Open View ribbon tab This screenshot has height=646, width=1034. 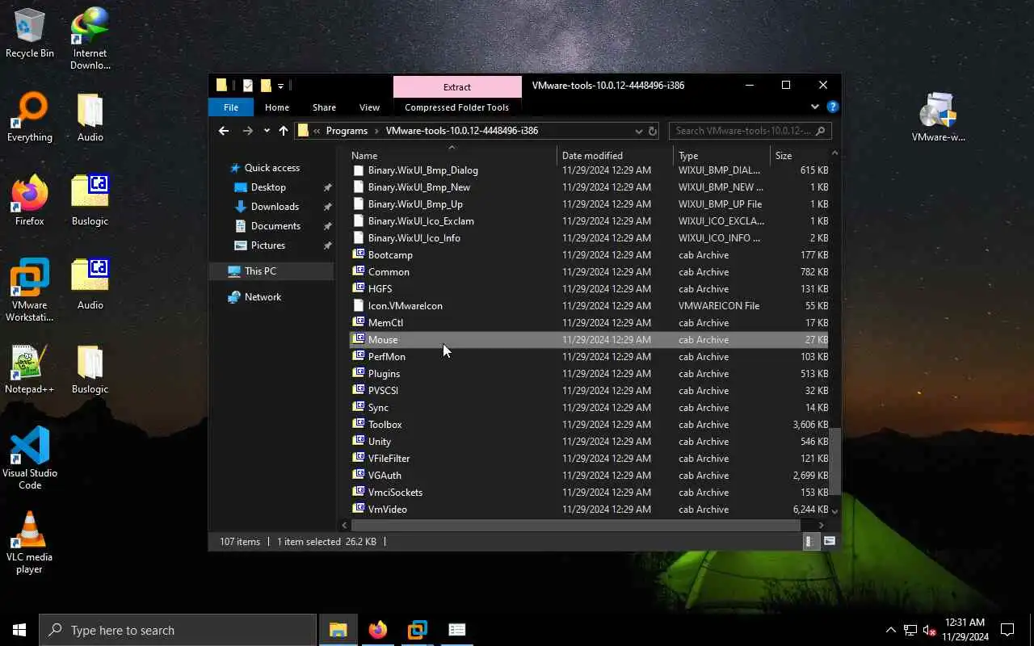point(369,107)
